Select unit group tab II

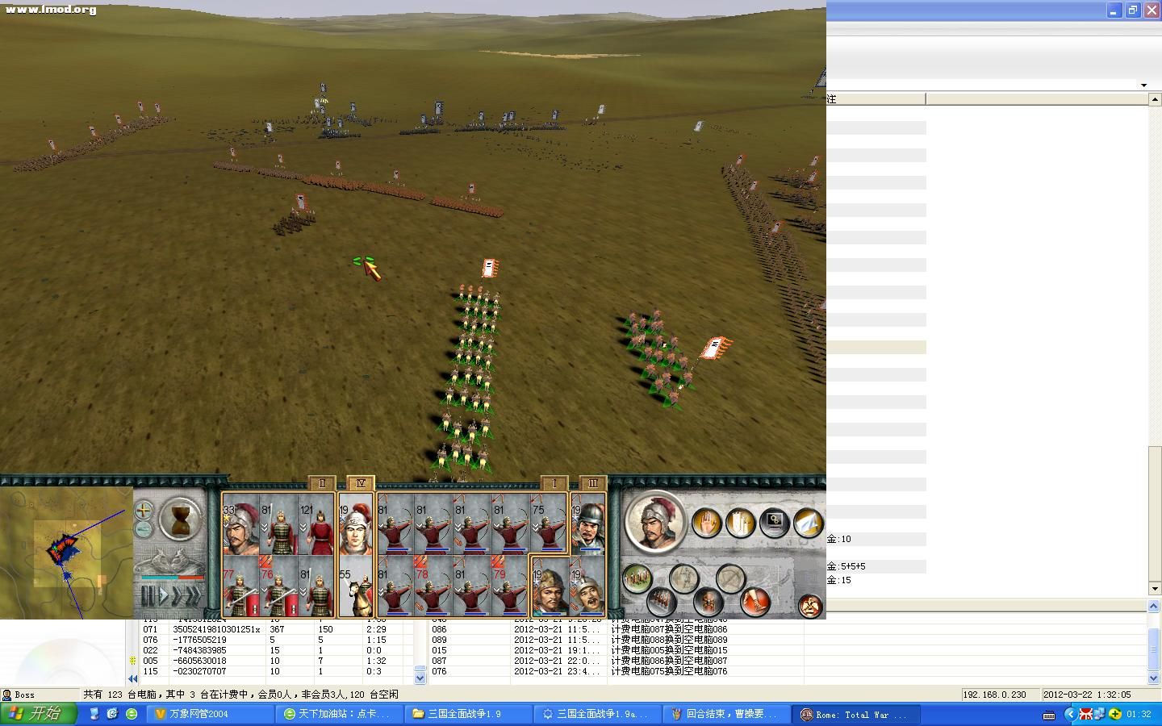[322, 483]
